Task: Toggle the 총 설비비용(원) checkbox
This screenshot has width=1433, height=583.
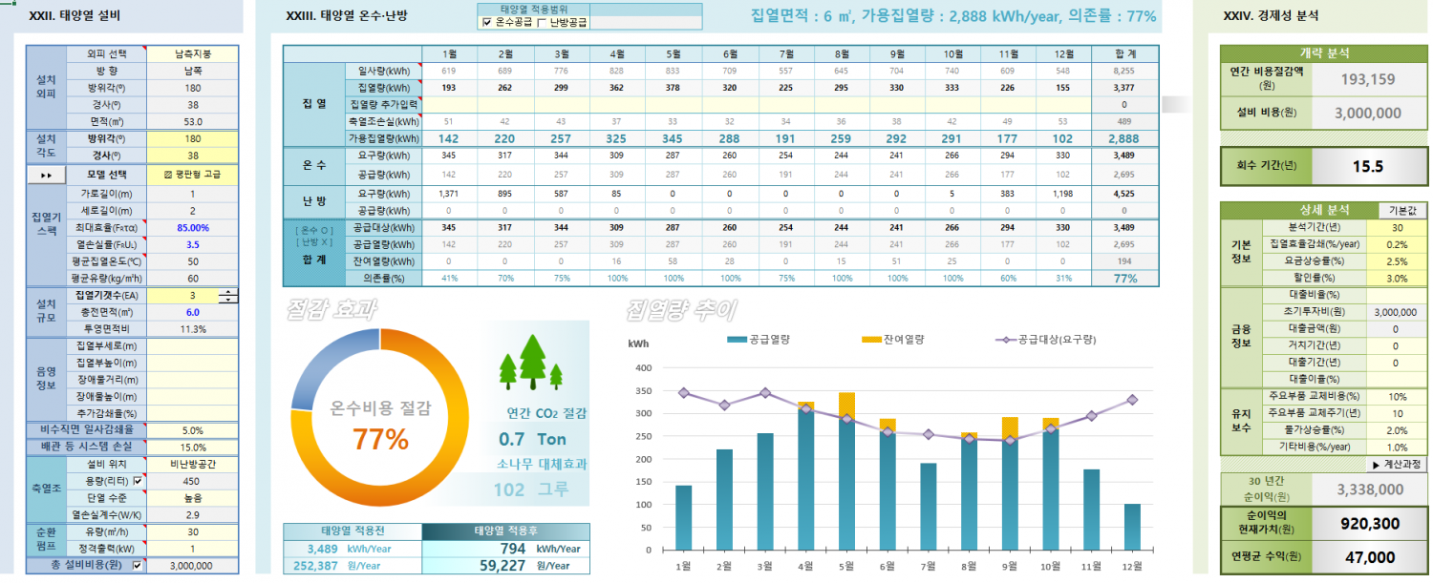Action: pos(138,565)
